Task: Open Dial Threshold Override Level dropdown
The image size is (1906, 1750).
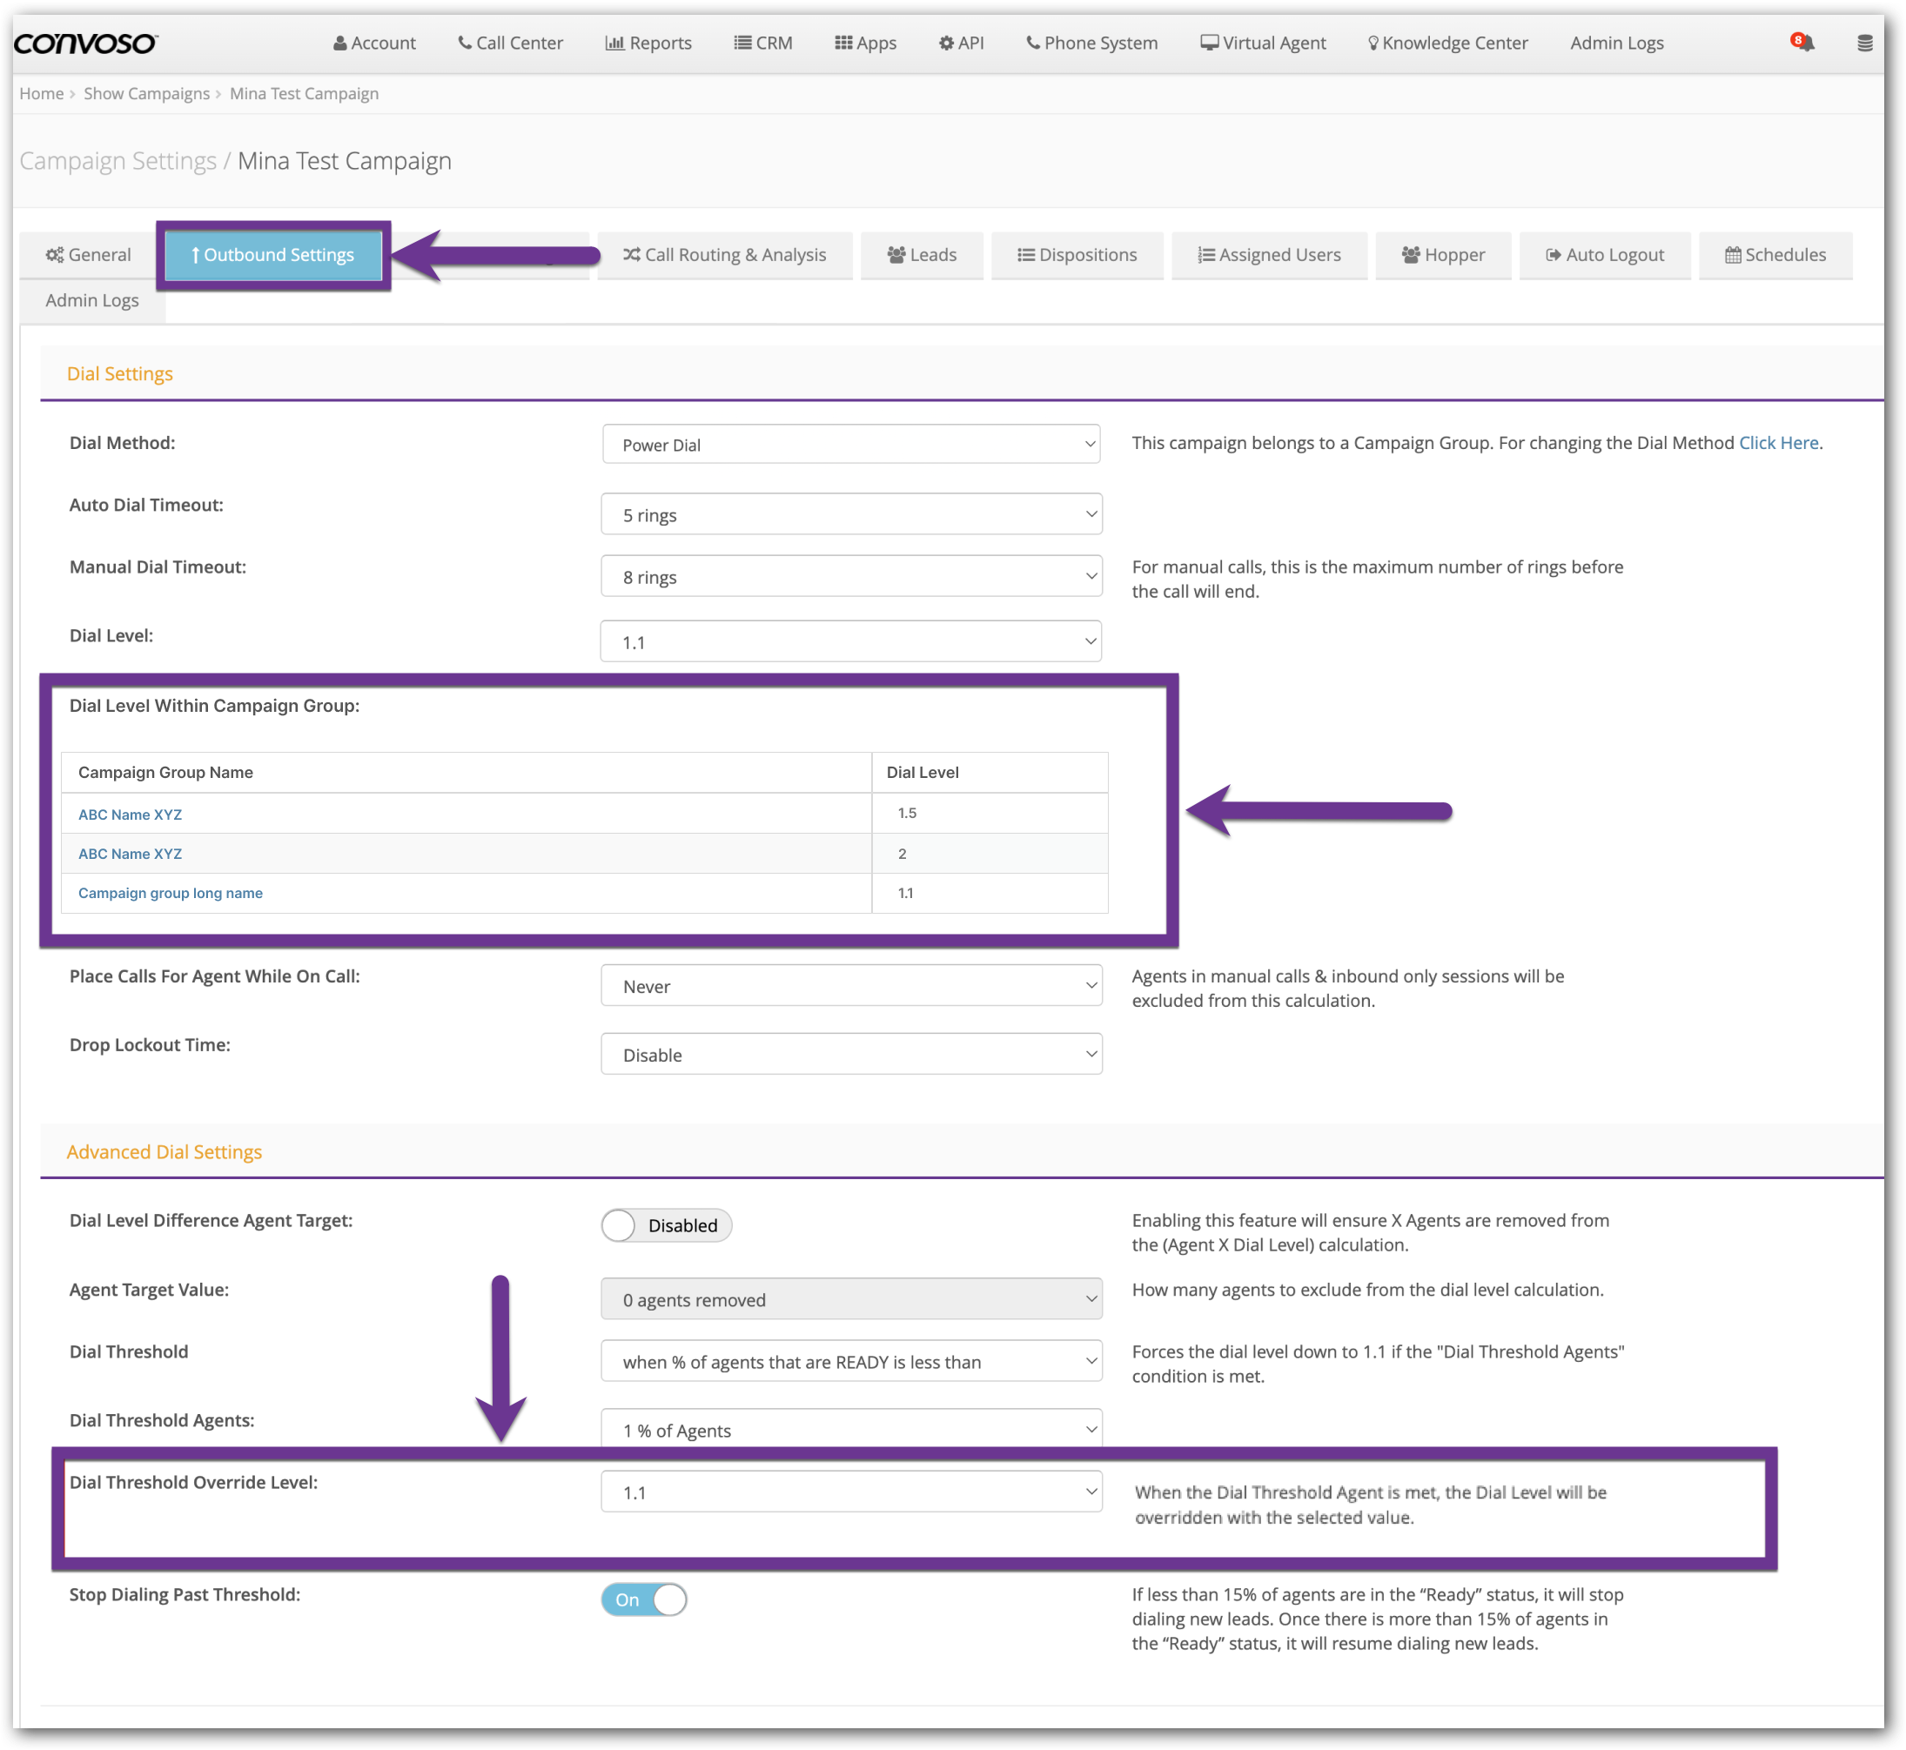Action: (850, 1492)
